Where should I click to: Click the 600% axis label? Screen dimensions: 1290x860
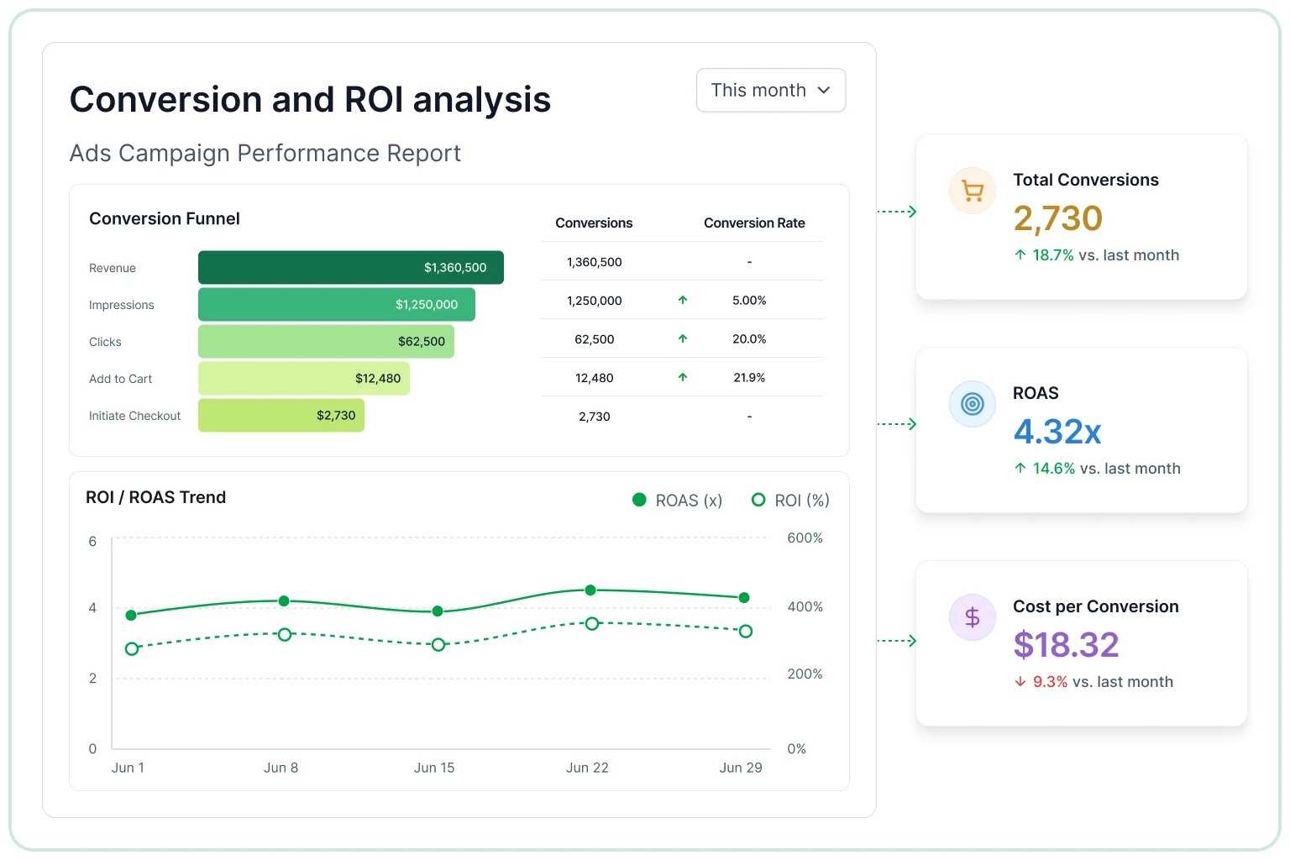point(805,537)
